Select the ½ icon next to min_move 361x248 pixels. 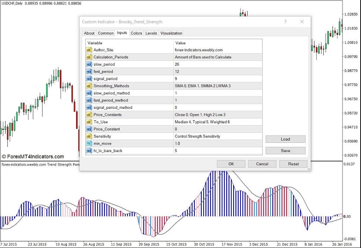pos(88,143)
